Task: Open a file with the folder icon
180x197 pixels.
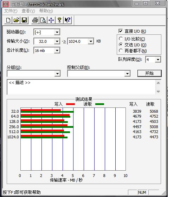Action: tap(16, 20)
